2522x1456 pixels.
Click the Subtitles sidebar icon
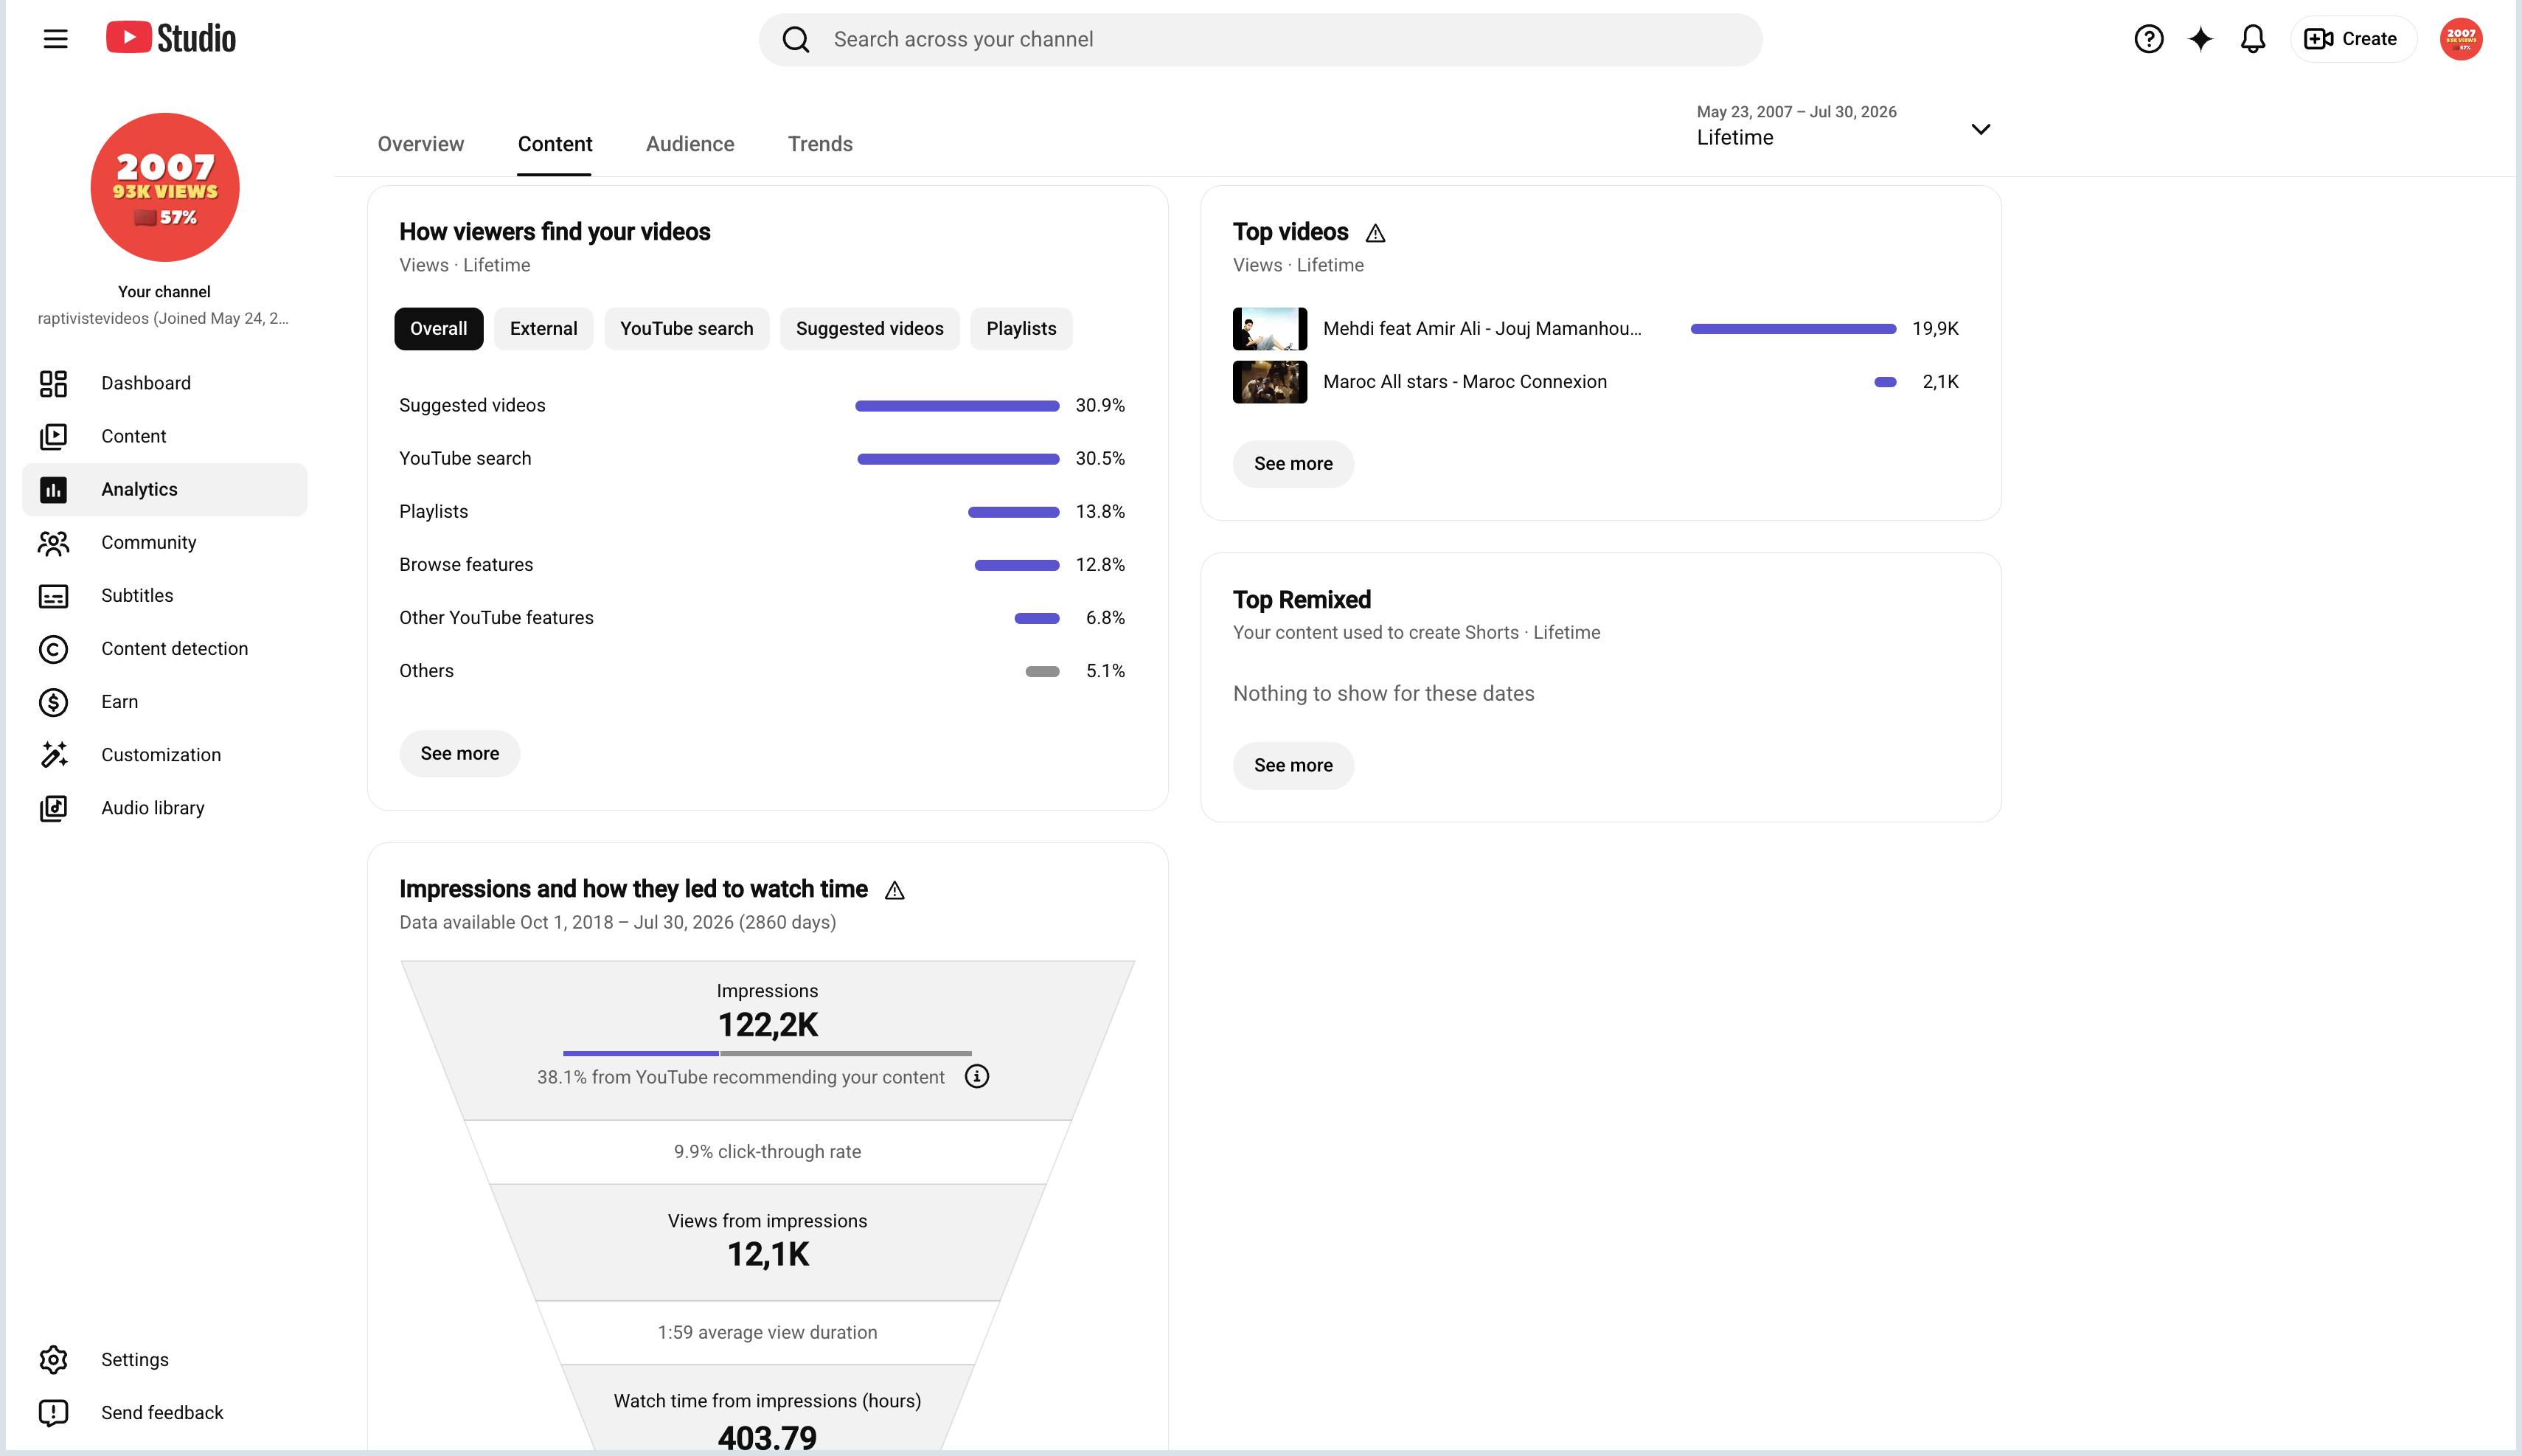pos(53,596)
